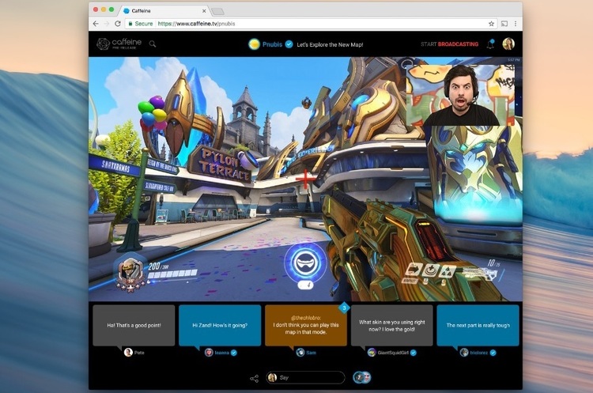Click verified badge next to triclorez
This screenshot has width=593, height=393.
coord(493,353)
